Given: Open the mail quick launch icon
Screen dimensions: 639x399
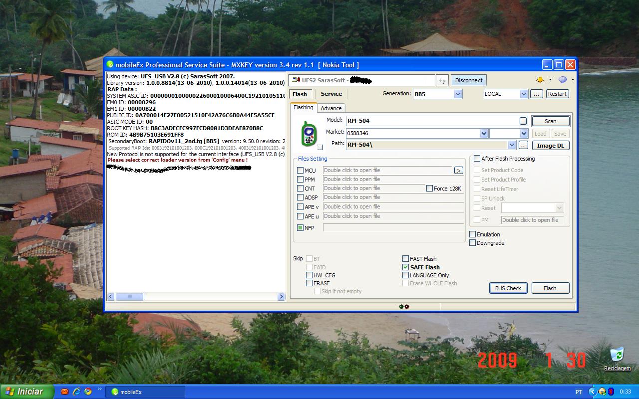Looking at the screenshot, I should (x=64, y=392).
